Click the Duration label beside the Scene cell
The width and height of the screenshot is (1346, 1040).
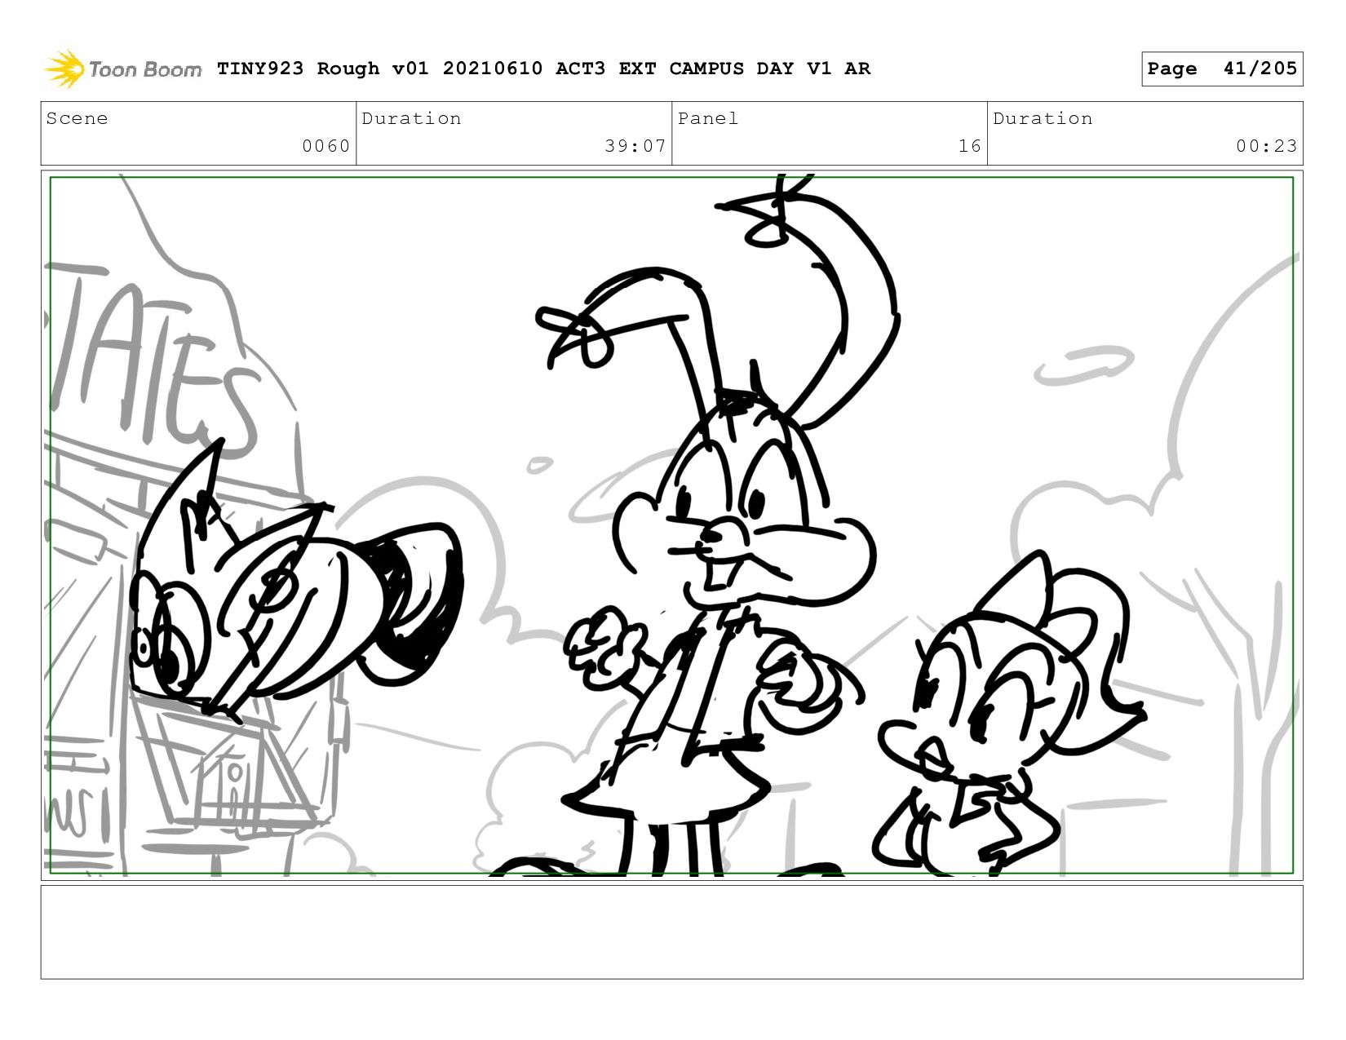pyautogui.click(x=411, y=118)
